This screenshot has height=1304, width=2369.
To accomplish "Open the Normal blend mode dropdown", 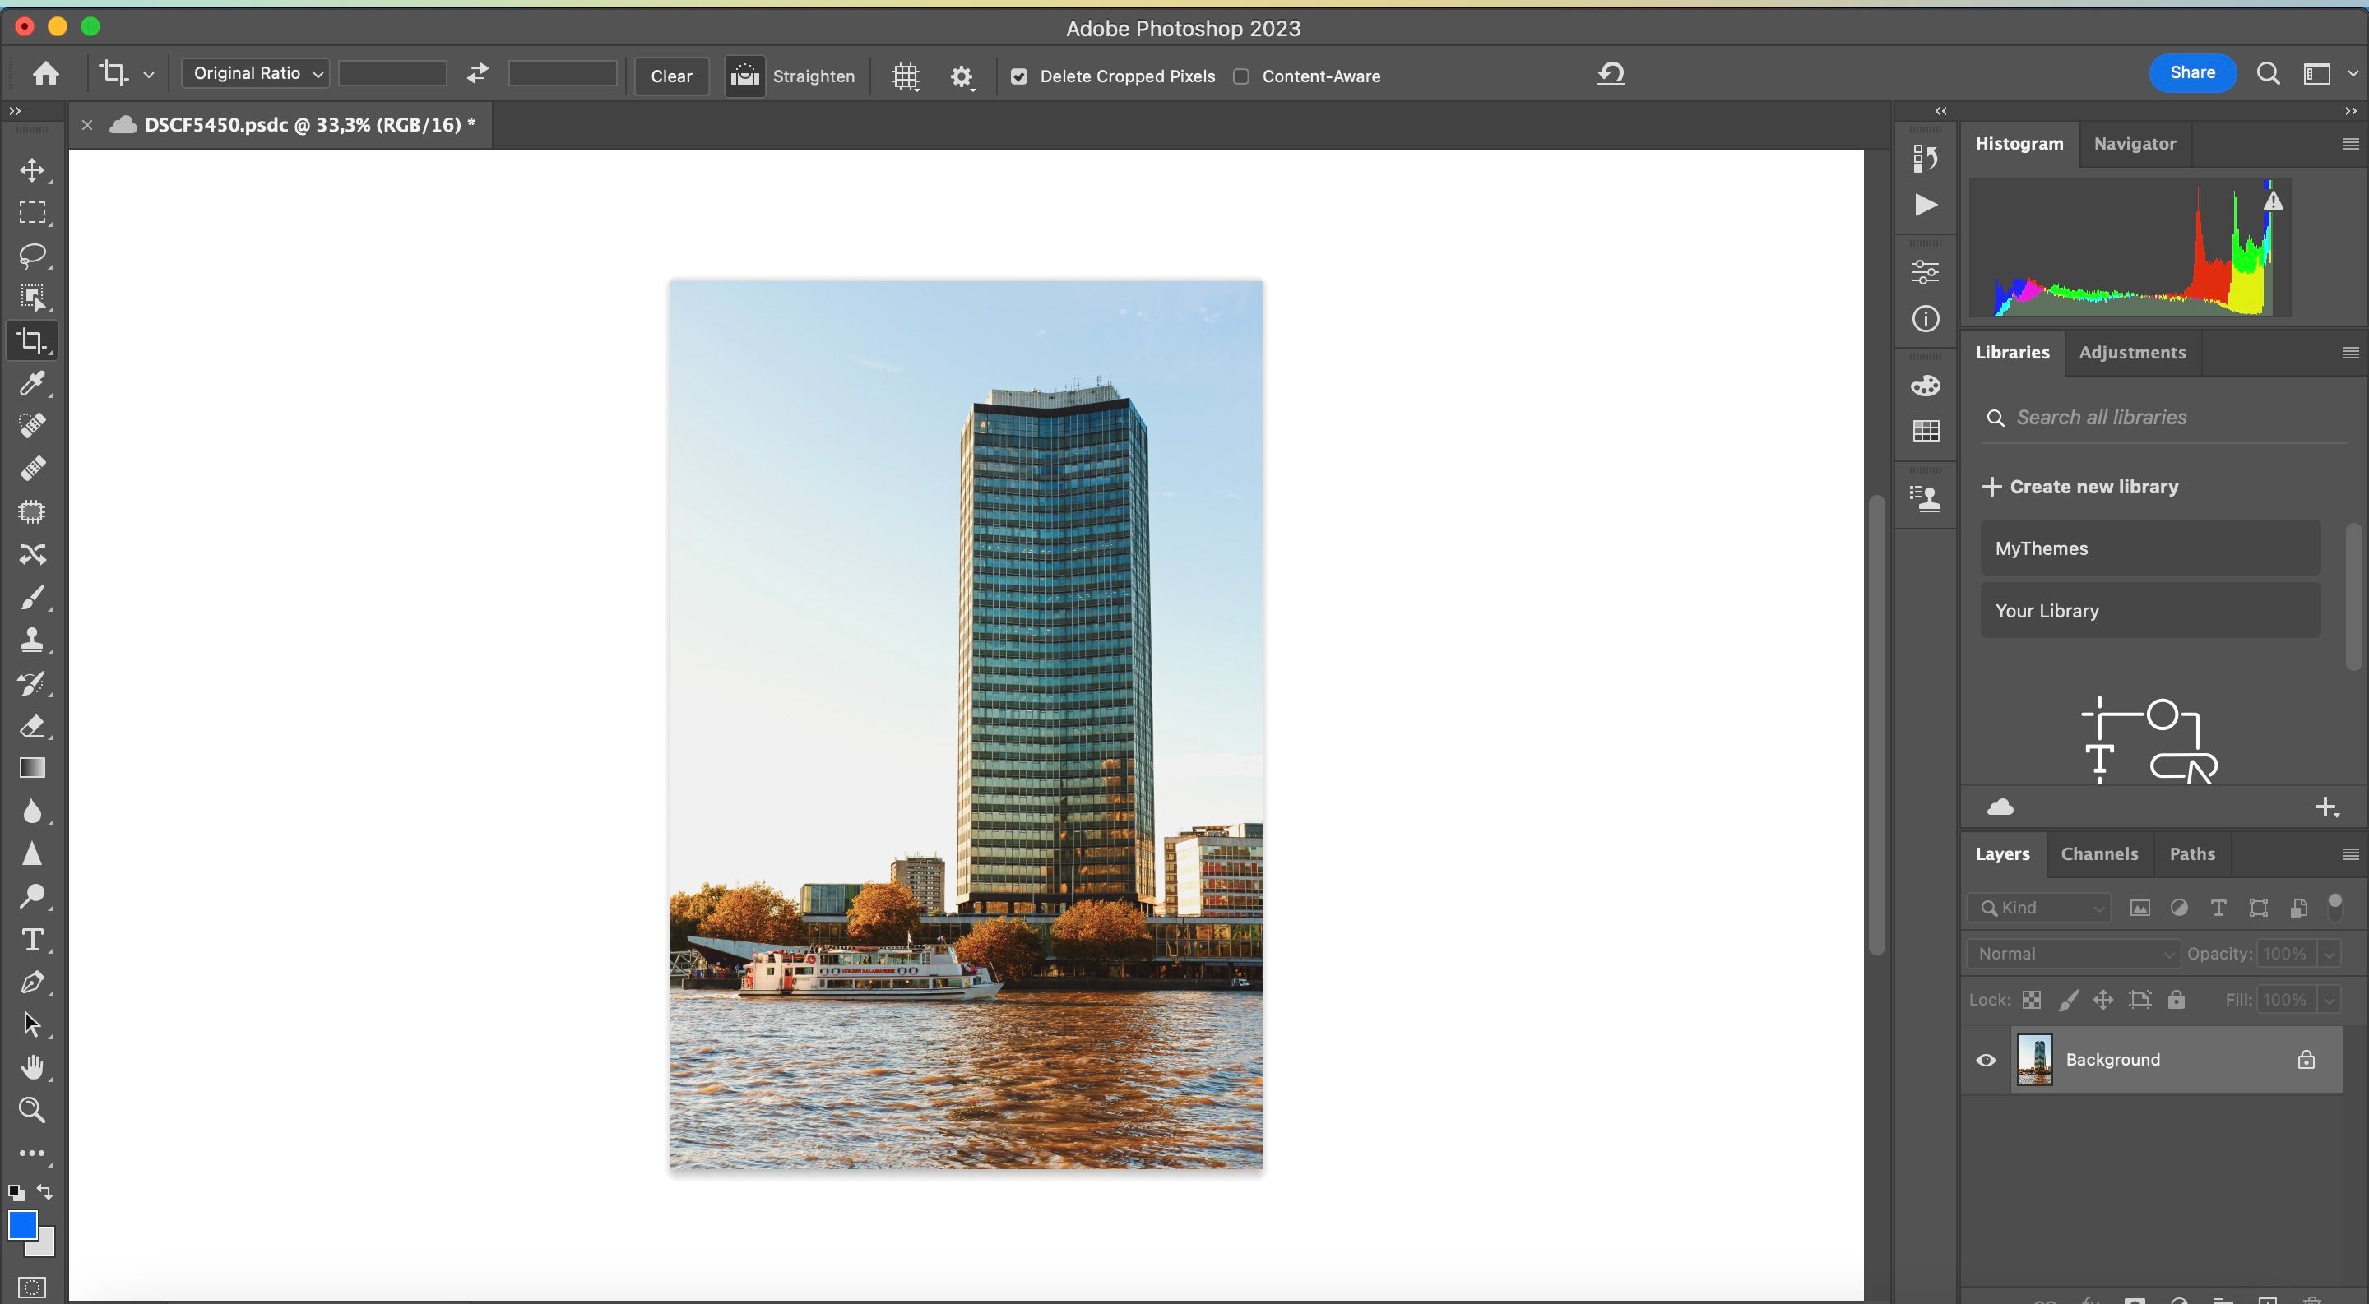I will coord(2071,953).
